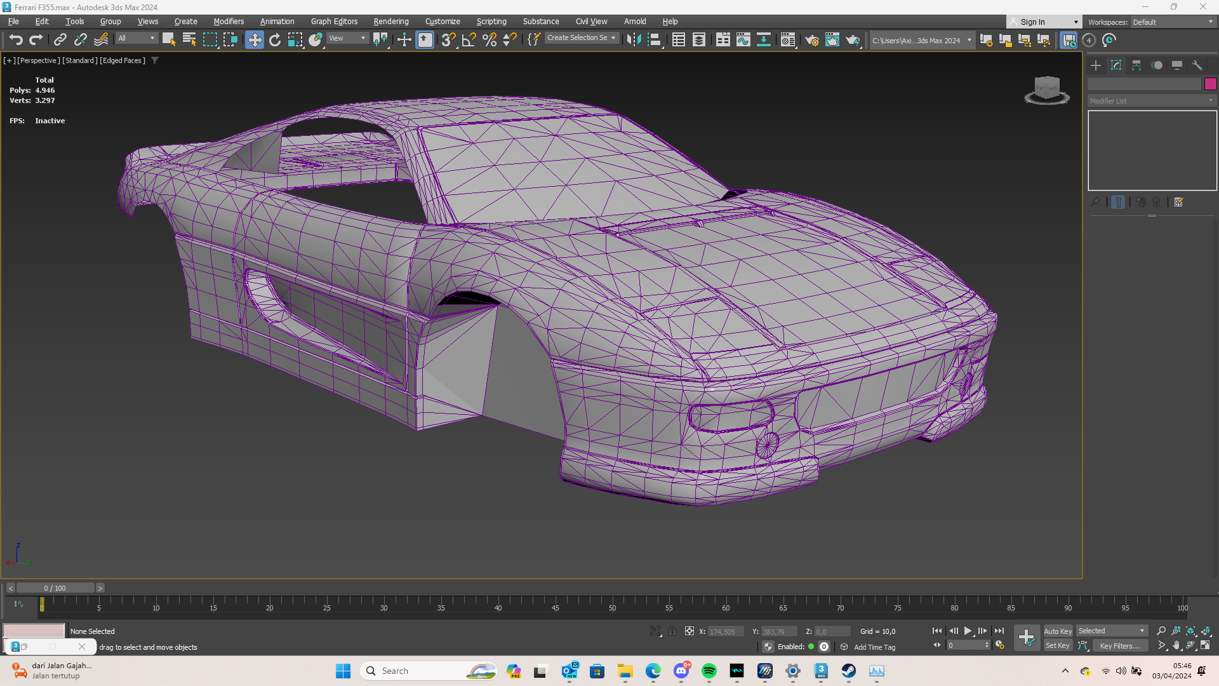Switch to Hierarchy panel in Command Panel
Viewport: 1219px width, 686px height.
[x=1136, y=65]
